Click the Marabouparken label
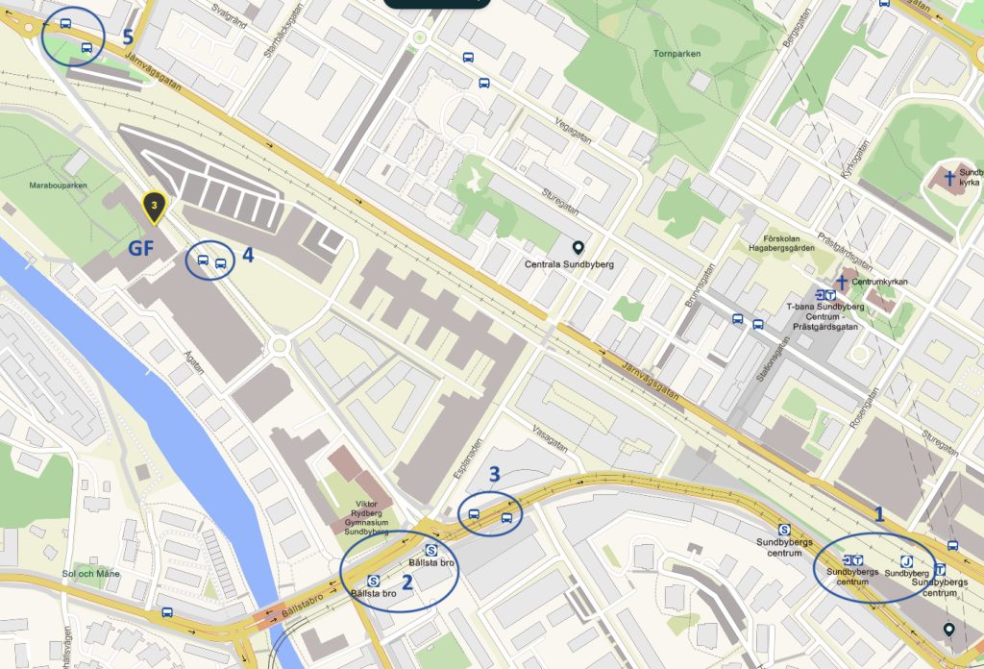This screenshot has height=669, width=984. pos(58,186)
